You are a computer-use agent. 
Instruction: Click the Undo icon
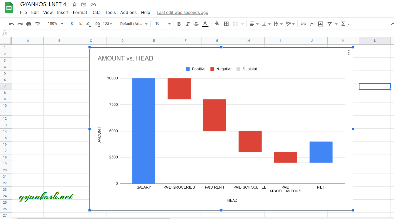coord(11,24)
